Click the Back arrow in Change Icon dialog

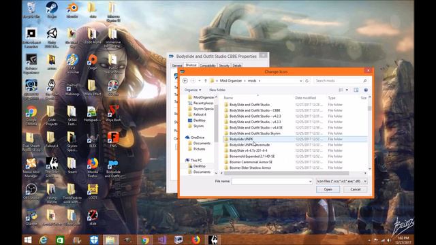click(185, 81)
